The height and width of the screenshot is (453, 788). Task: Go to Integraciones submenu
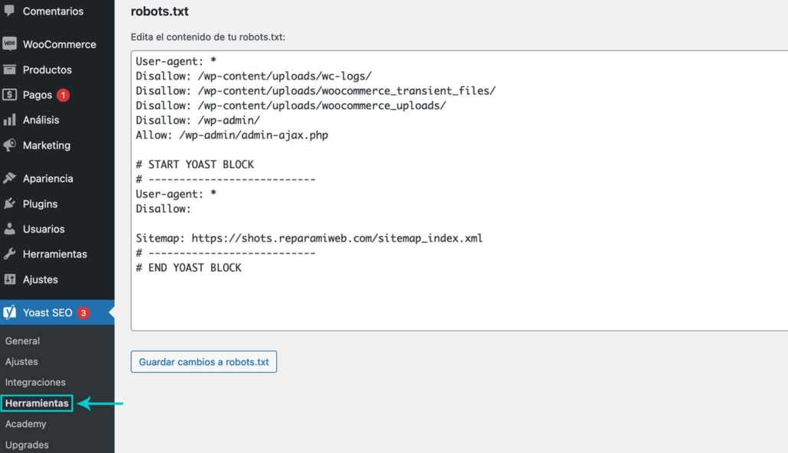(x=35, y=382)
